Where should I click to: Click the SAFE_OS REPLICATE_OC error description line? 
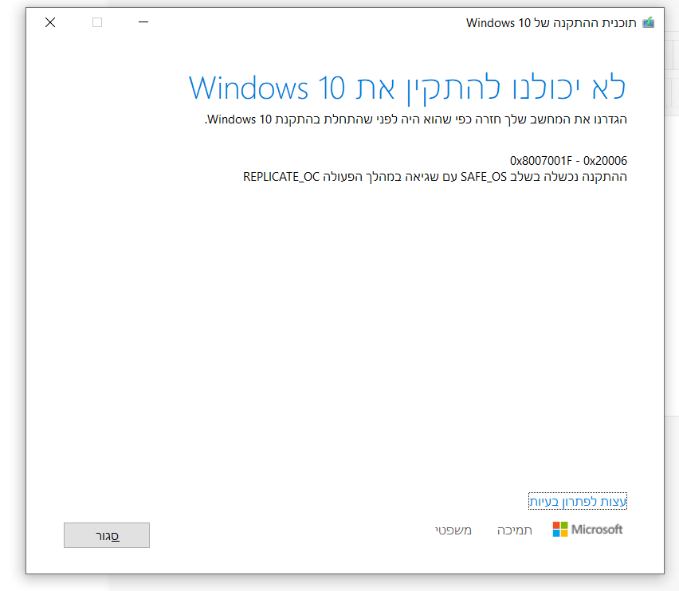(x=435, y=177)
